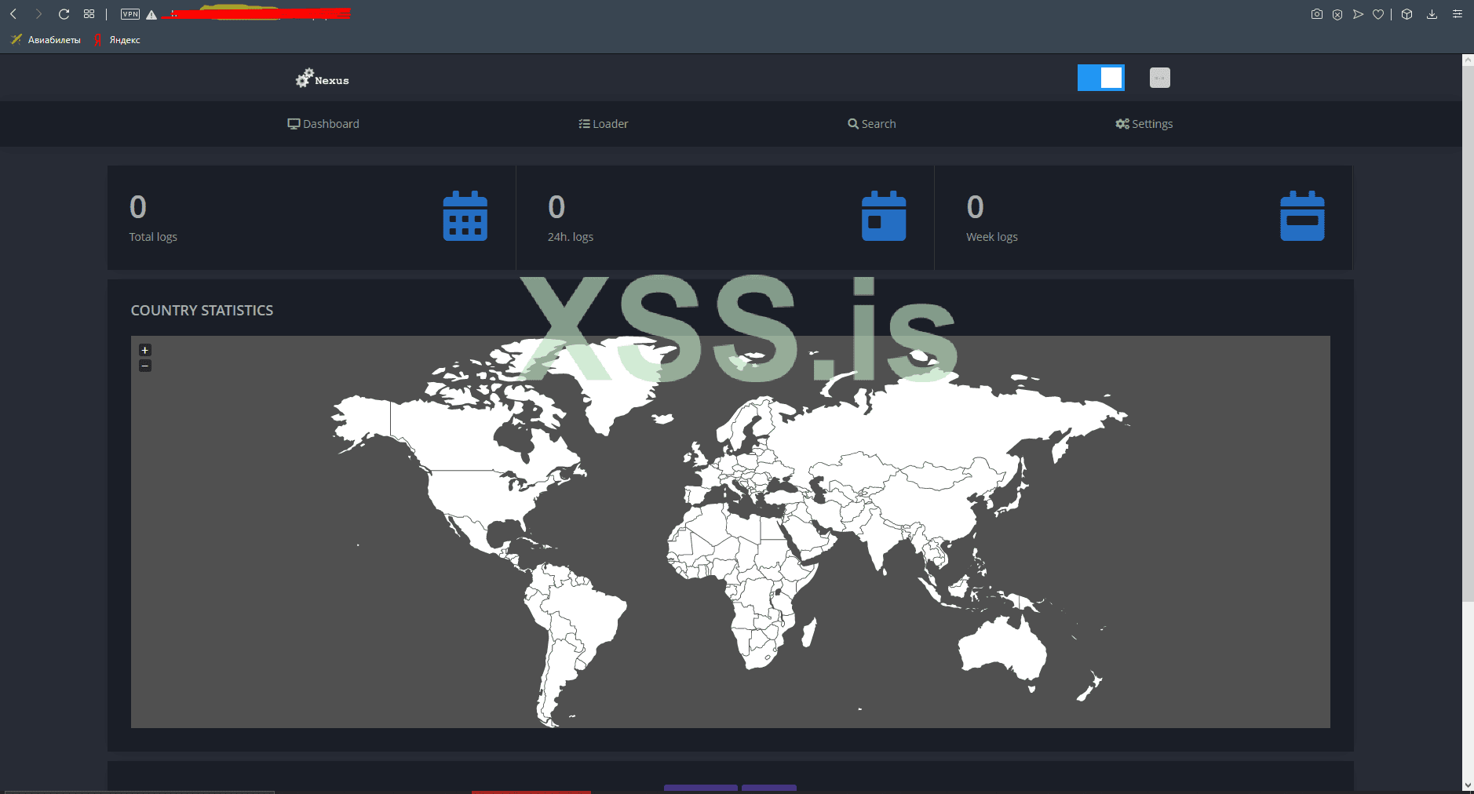Open the Dashboard tab
This screenshot has height=794, width=1474.
click(323, 124)
